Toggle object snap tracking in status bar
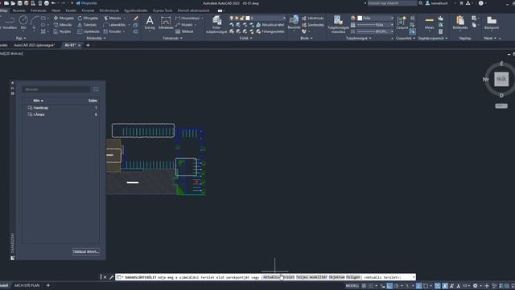Viewport: 515px width, 290px height. click(418, 286)
